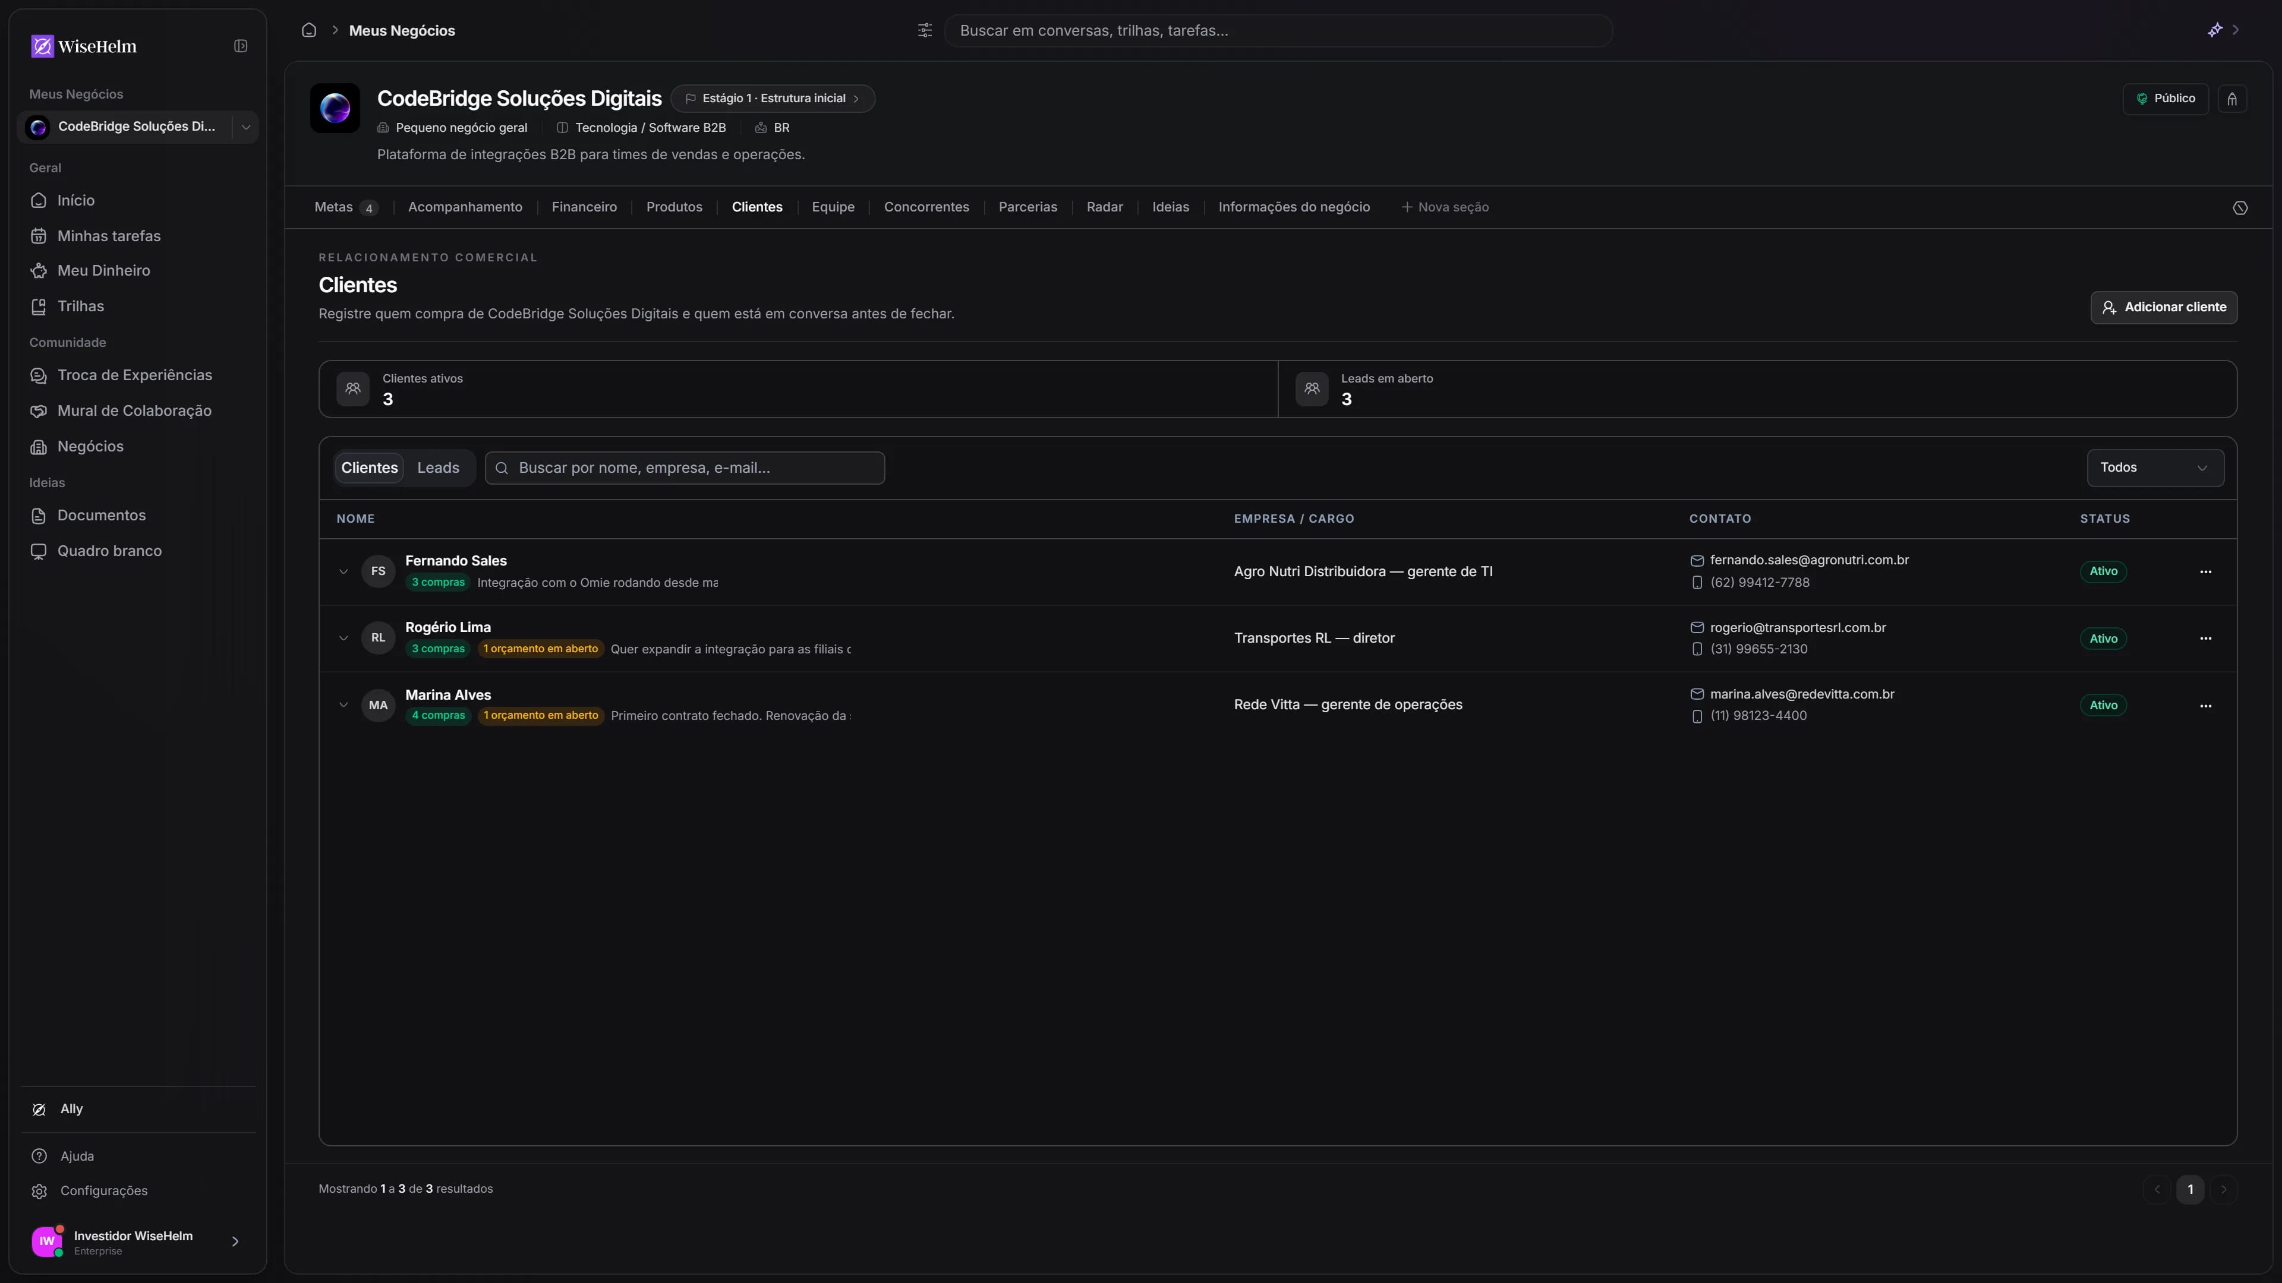
Task: Open Ajuda help link
Action: coord(138,1155)
